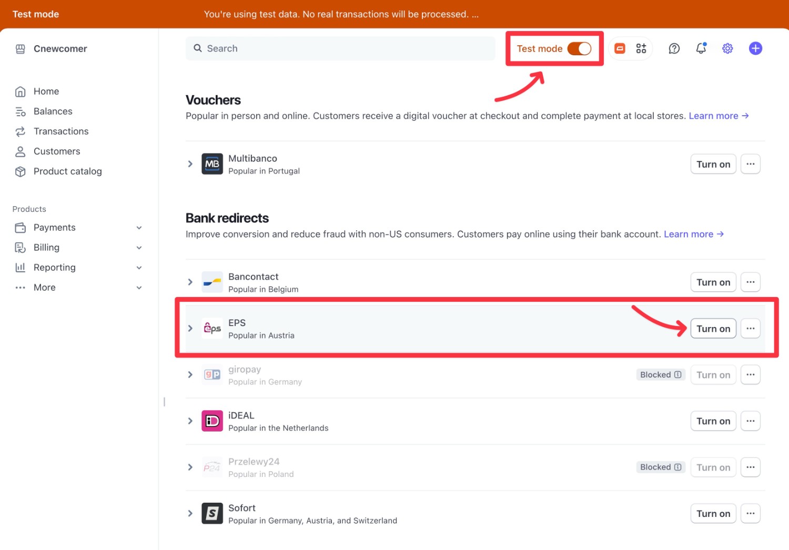This screenshot has width=789, height=550.
Task: Open more options for Sofort
Action: (x=751, y=514)
